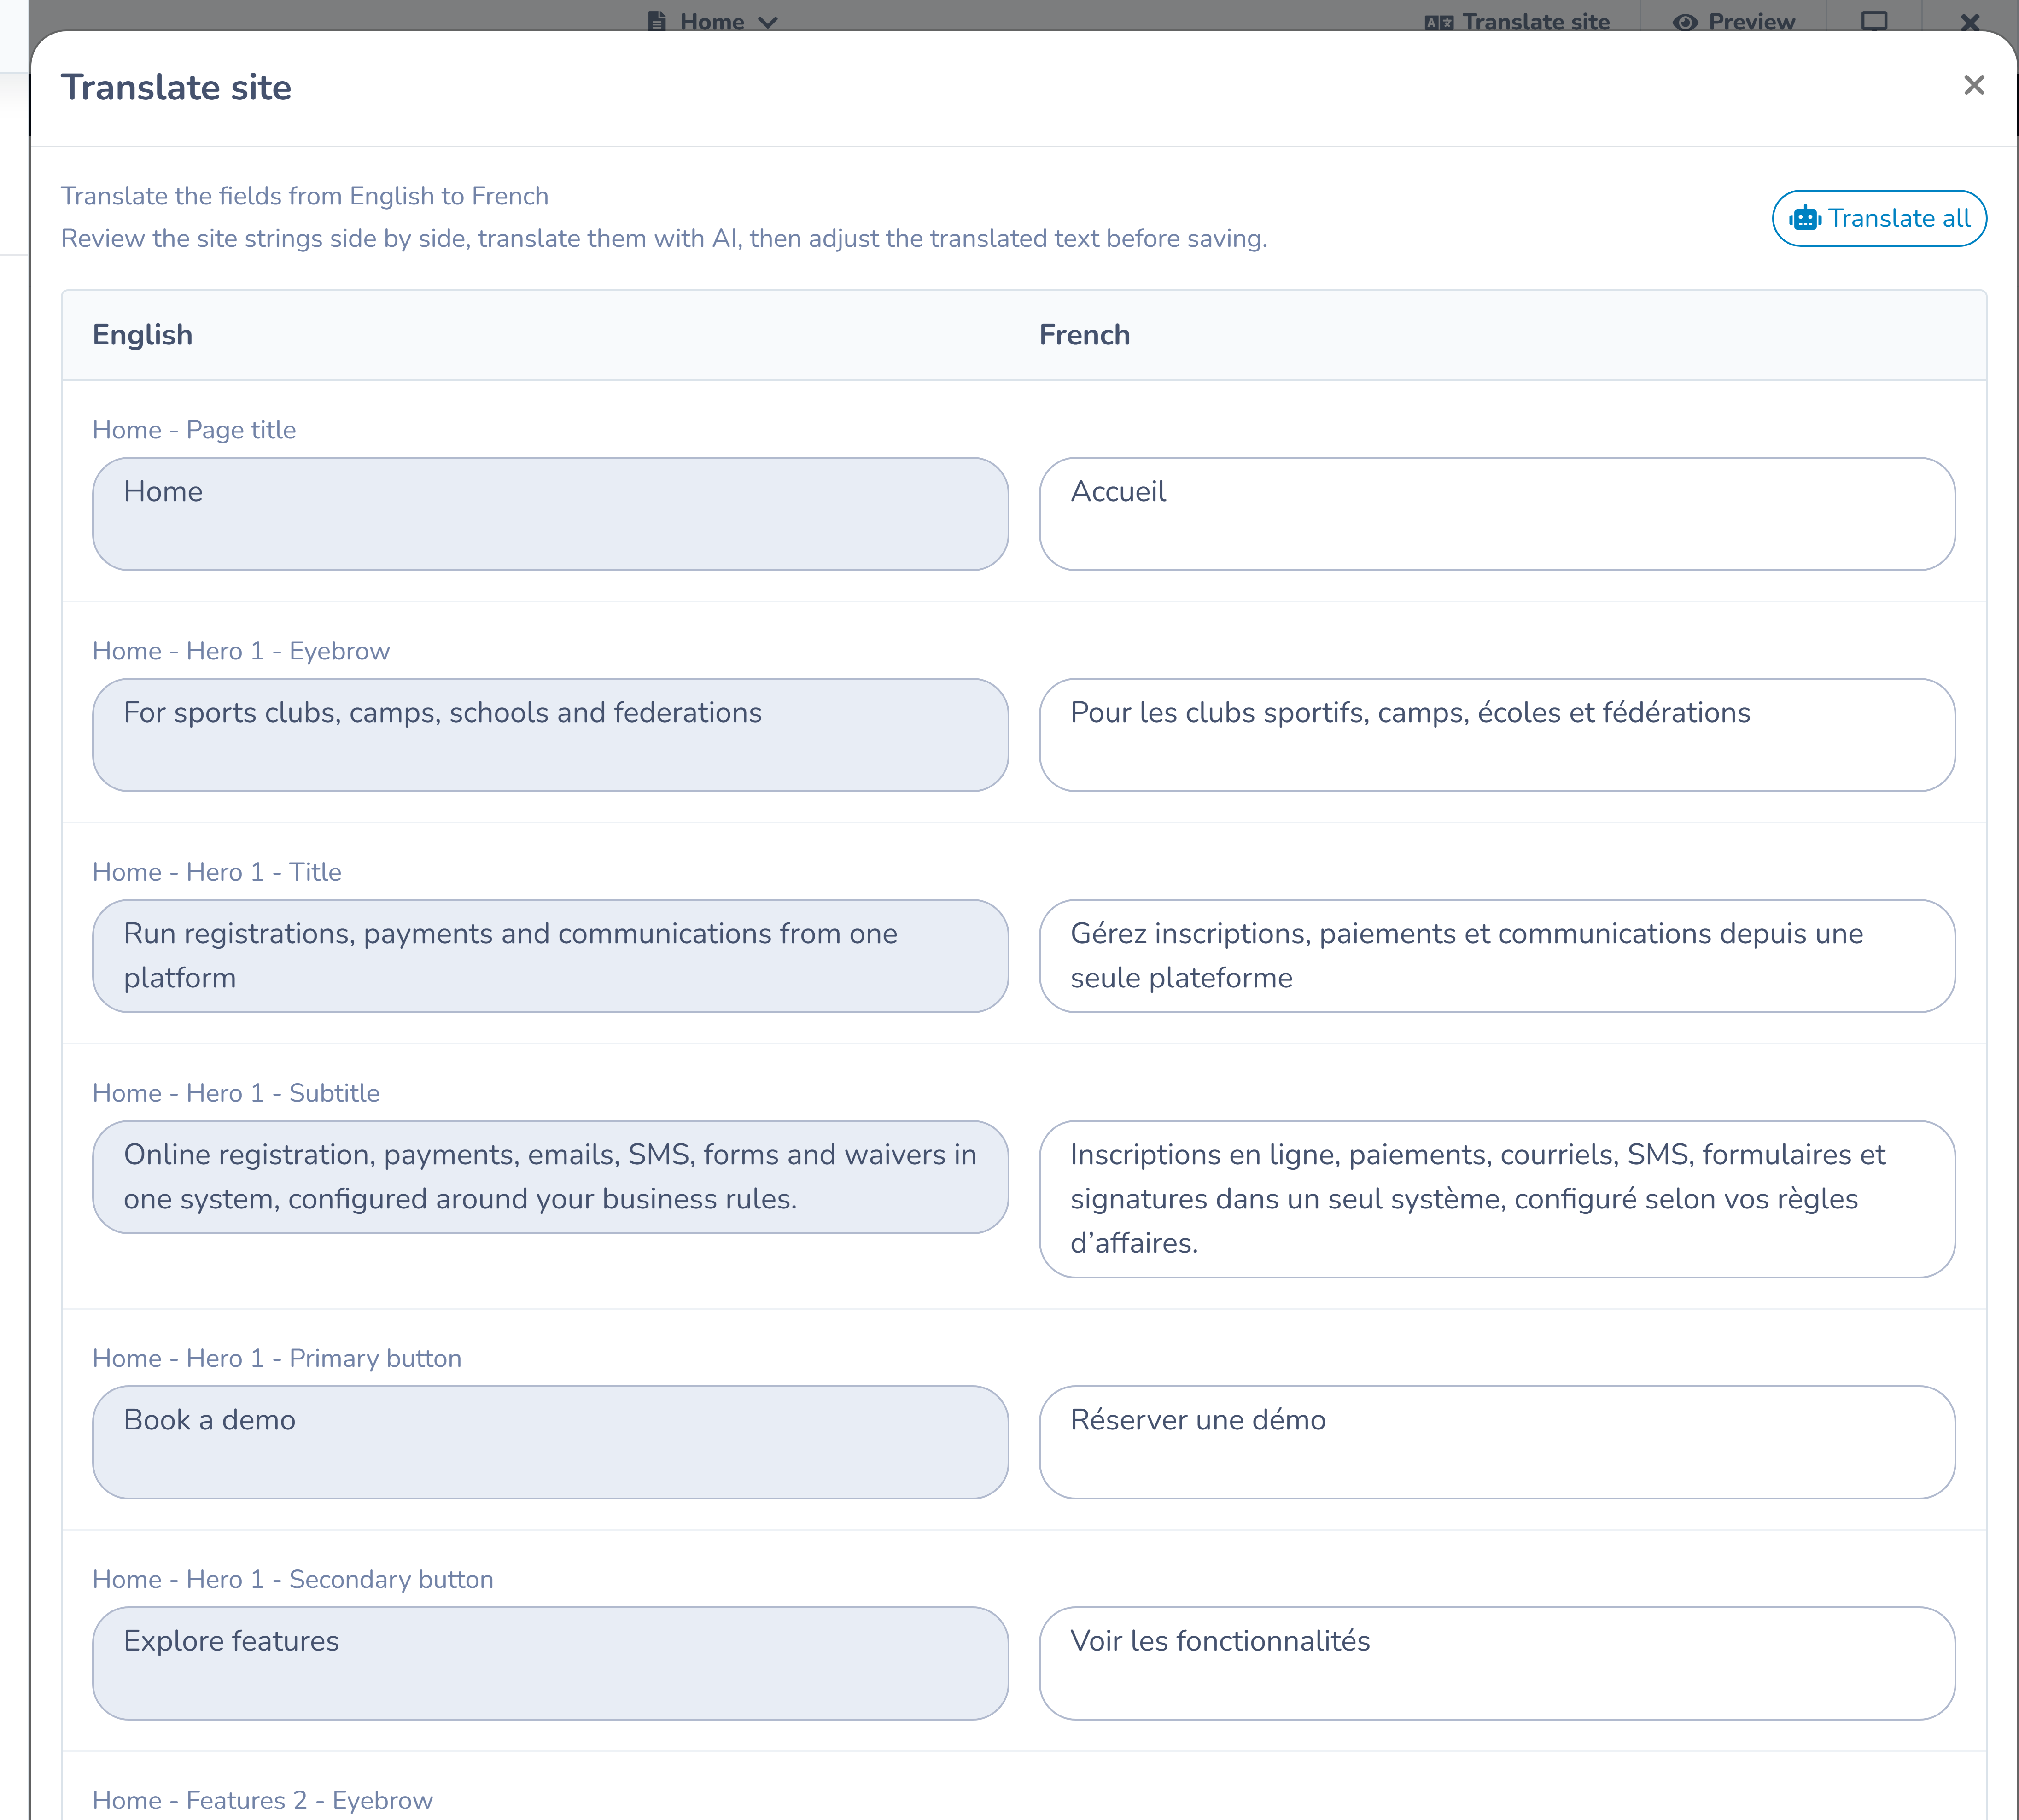Edit the French field containing Accueil

(1497, 514)
